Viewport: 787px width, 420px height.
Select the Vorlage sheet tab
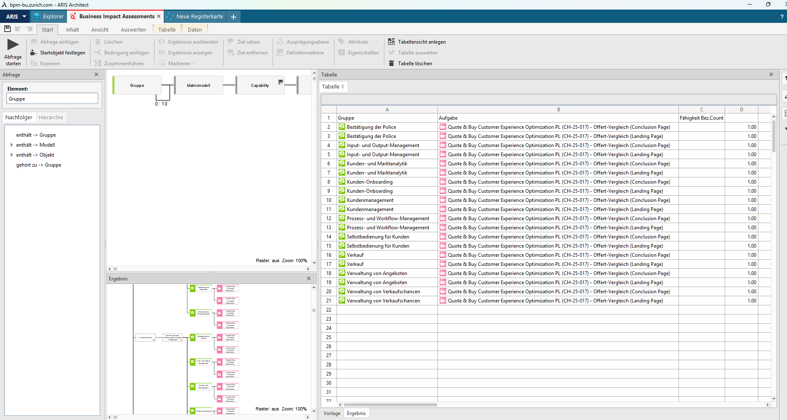(332, 413)
